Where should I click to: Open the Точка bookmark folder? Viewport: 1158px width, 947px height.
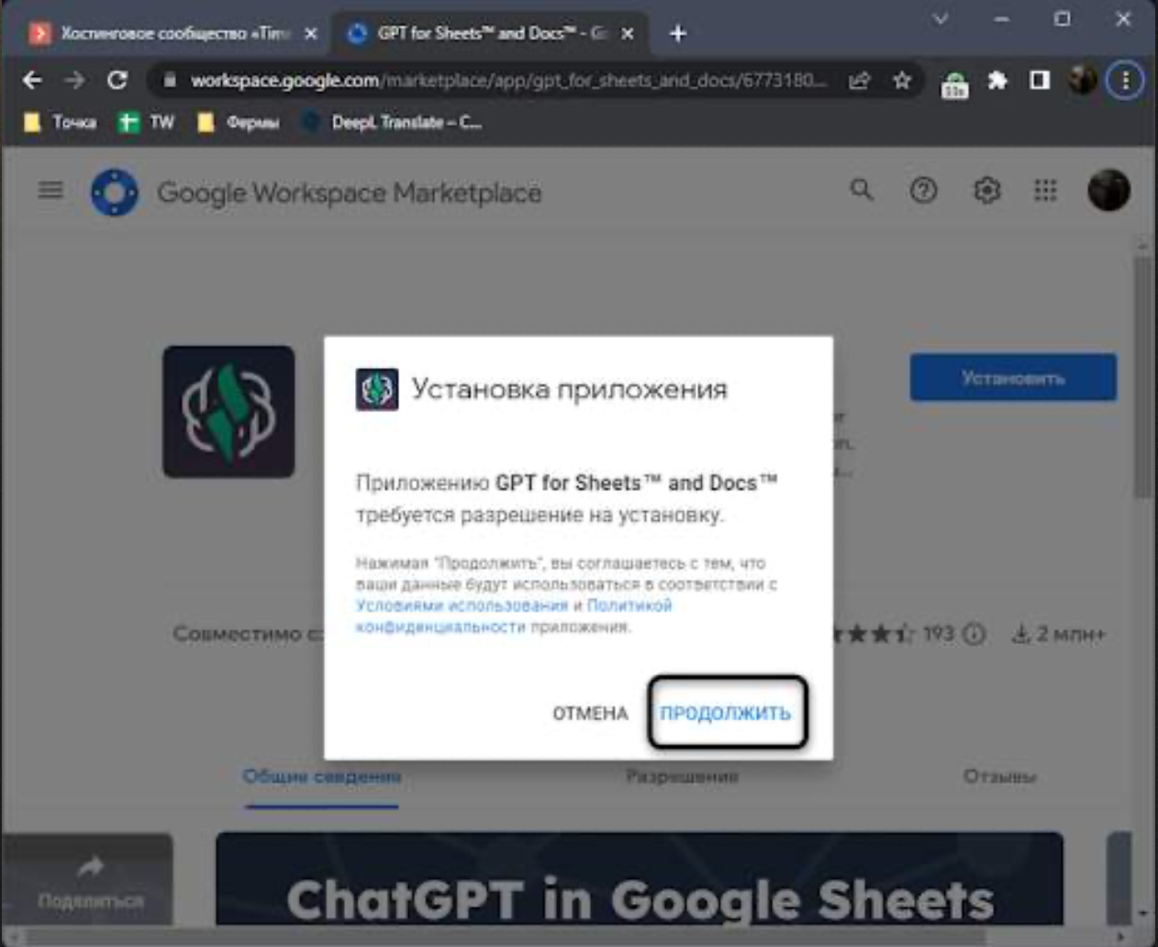(61, 122)
